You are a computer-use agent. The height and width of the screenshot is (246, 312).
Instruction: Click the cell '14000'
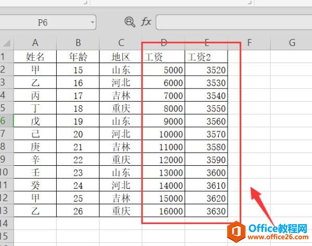(164, 185)
